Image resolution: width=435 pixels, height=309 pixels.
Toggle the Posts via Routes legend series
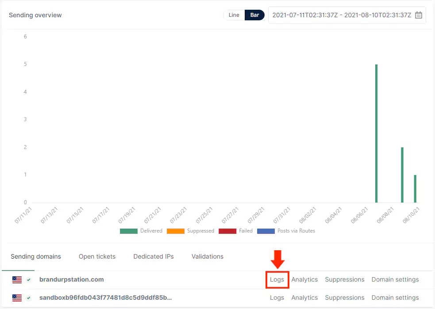point(286,231)
